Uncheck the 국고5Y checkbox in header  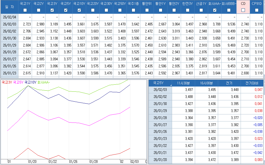point(66,10)
